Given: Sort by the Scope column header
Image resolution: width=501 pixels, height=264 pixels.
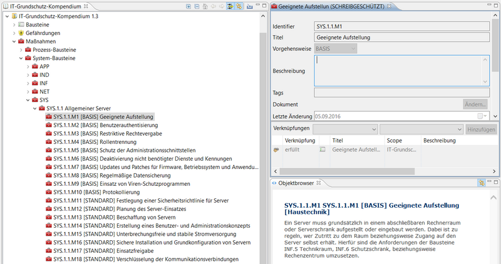Looking at the screenshot, I should (403, 141).
